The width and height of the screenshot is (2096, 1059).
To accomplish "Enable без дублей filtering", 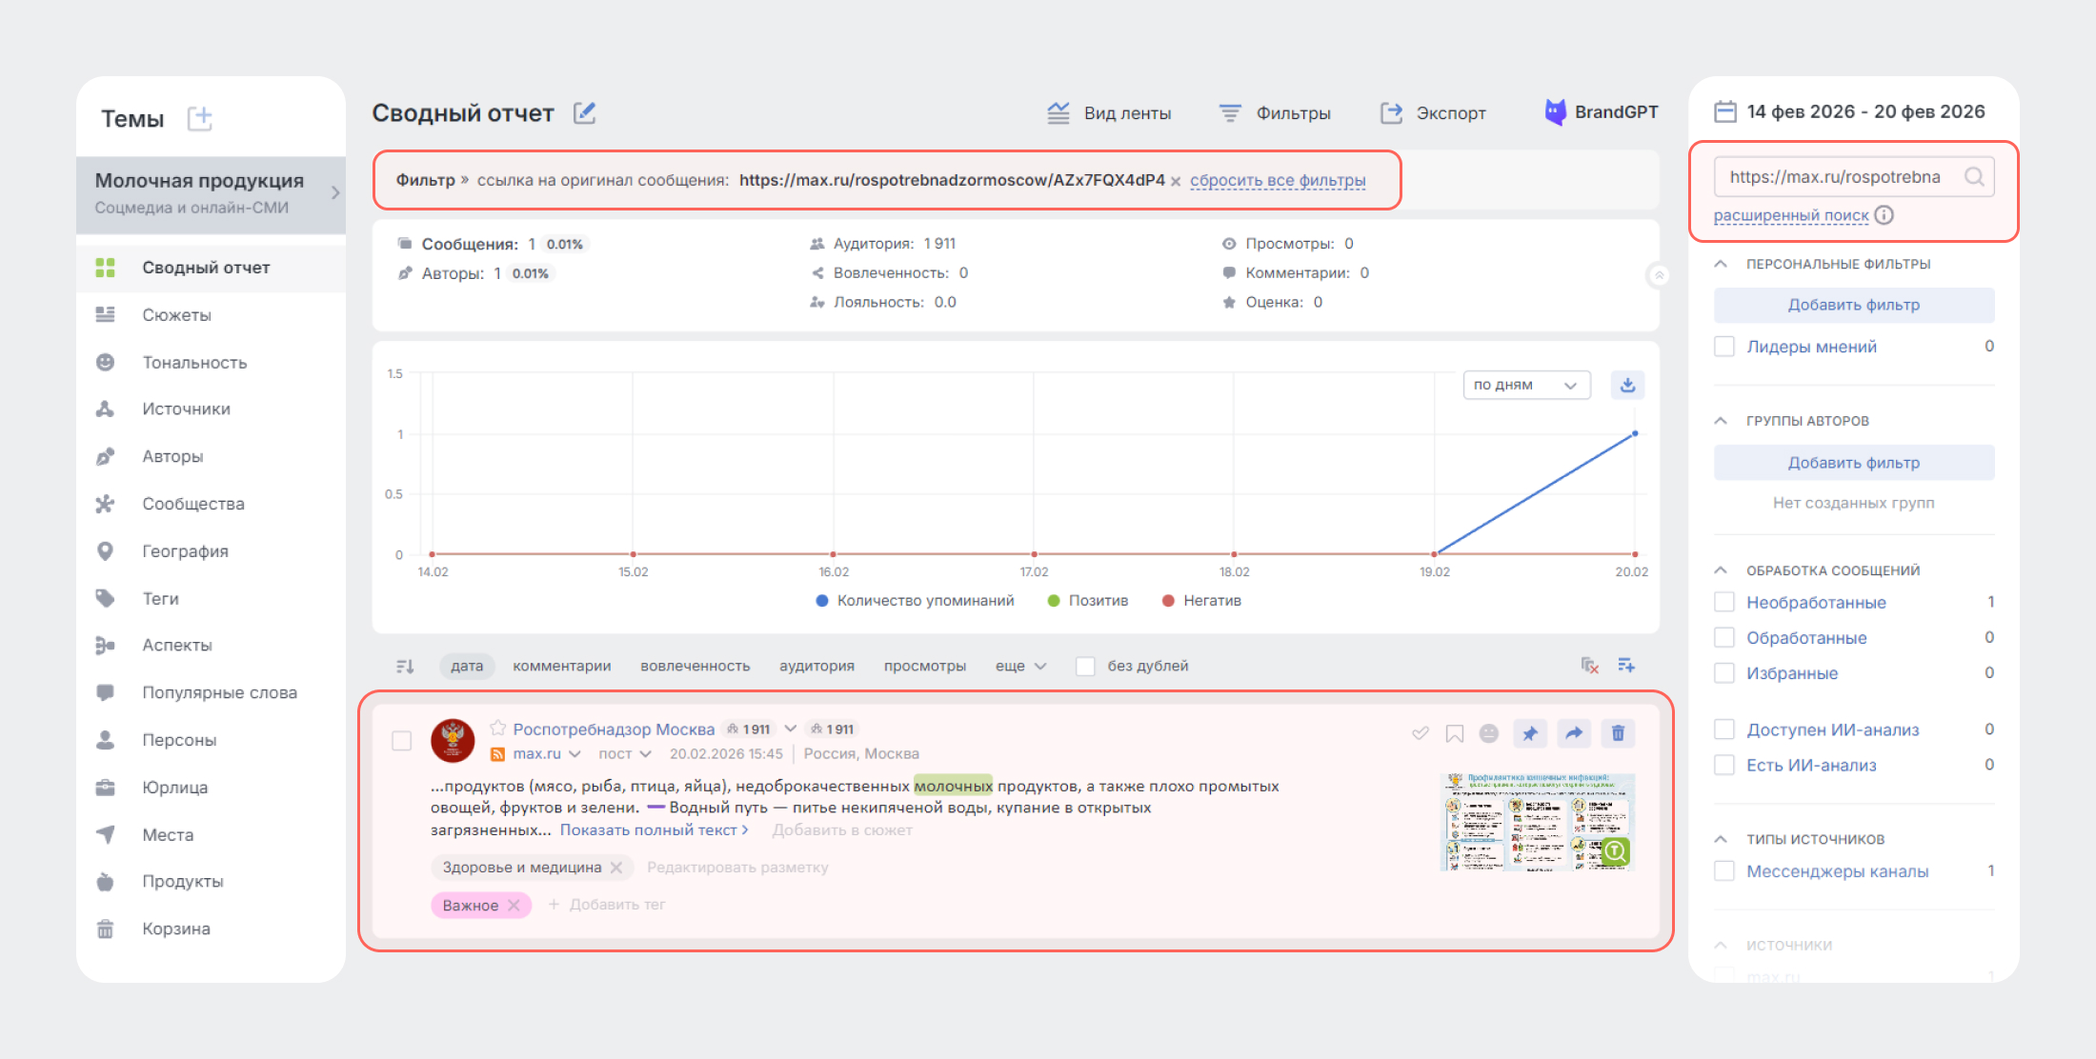I will pyautogui.click(x=1085, y=666).
